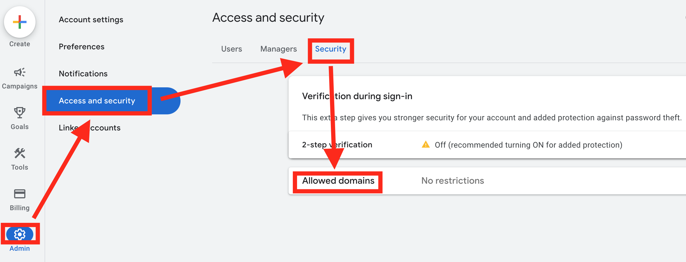Select the Admin gear icon
The height and width of the screenshot is (262, 686).
[x=20, y=234]
